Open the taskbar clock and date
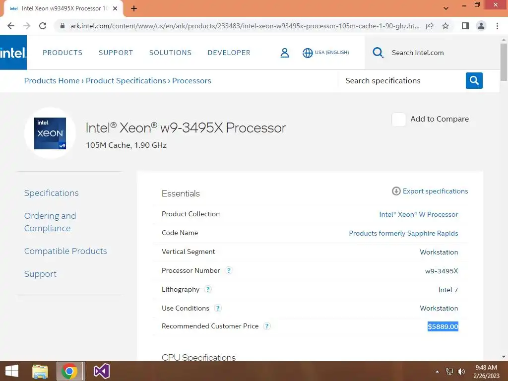 (486, 372)
